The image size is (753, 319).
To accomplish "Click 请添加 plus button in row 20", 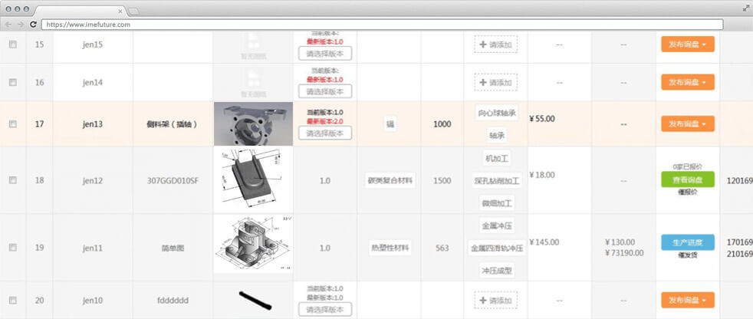I will tap(495, 301).
